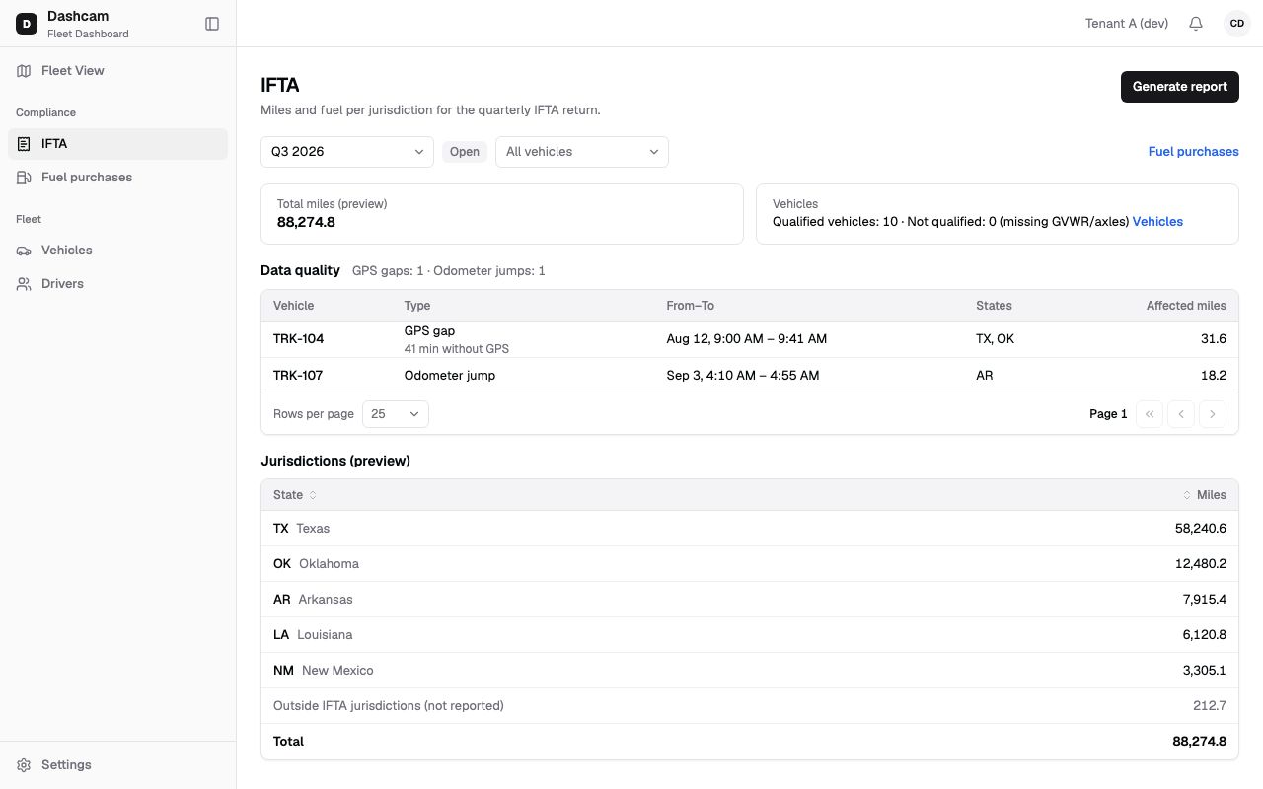1263x789 pixels.
Task: Click Tenant A (dev) tenant switcher
Action: tap(1127, 24)
